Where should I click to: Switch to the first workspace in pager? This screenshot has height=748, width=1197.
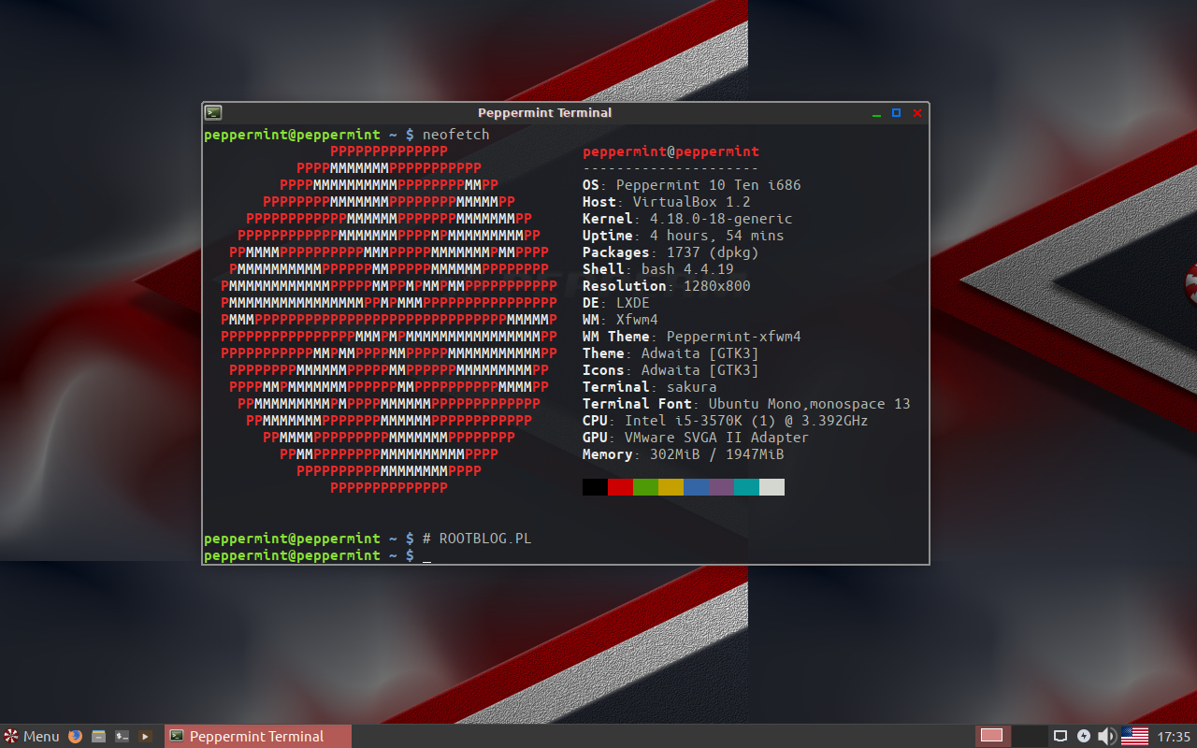[991, 737]
